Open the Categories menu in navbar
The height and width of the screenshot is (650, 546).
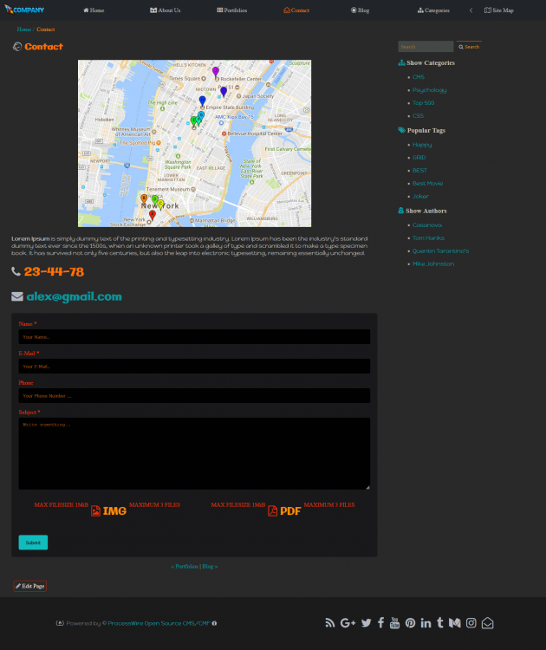click(x=433, y=10)
